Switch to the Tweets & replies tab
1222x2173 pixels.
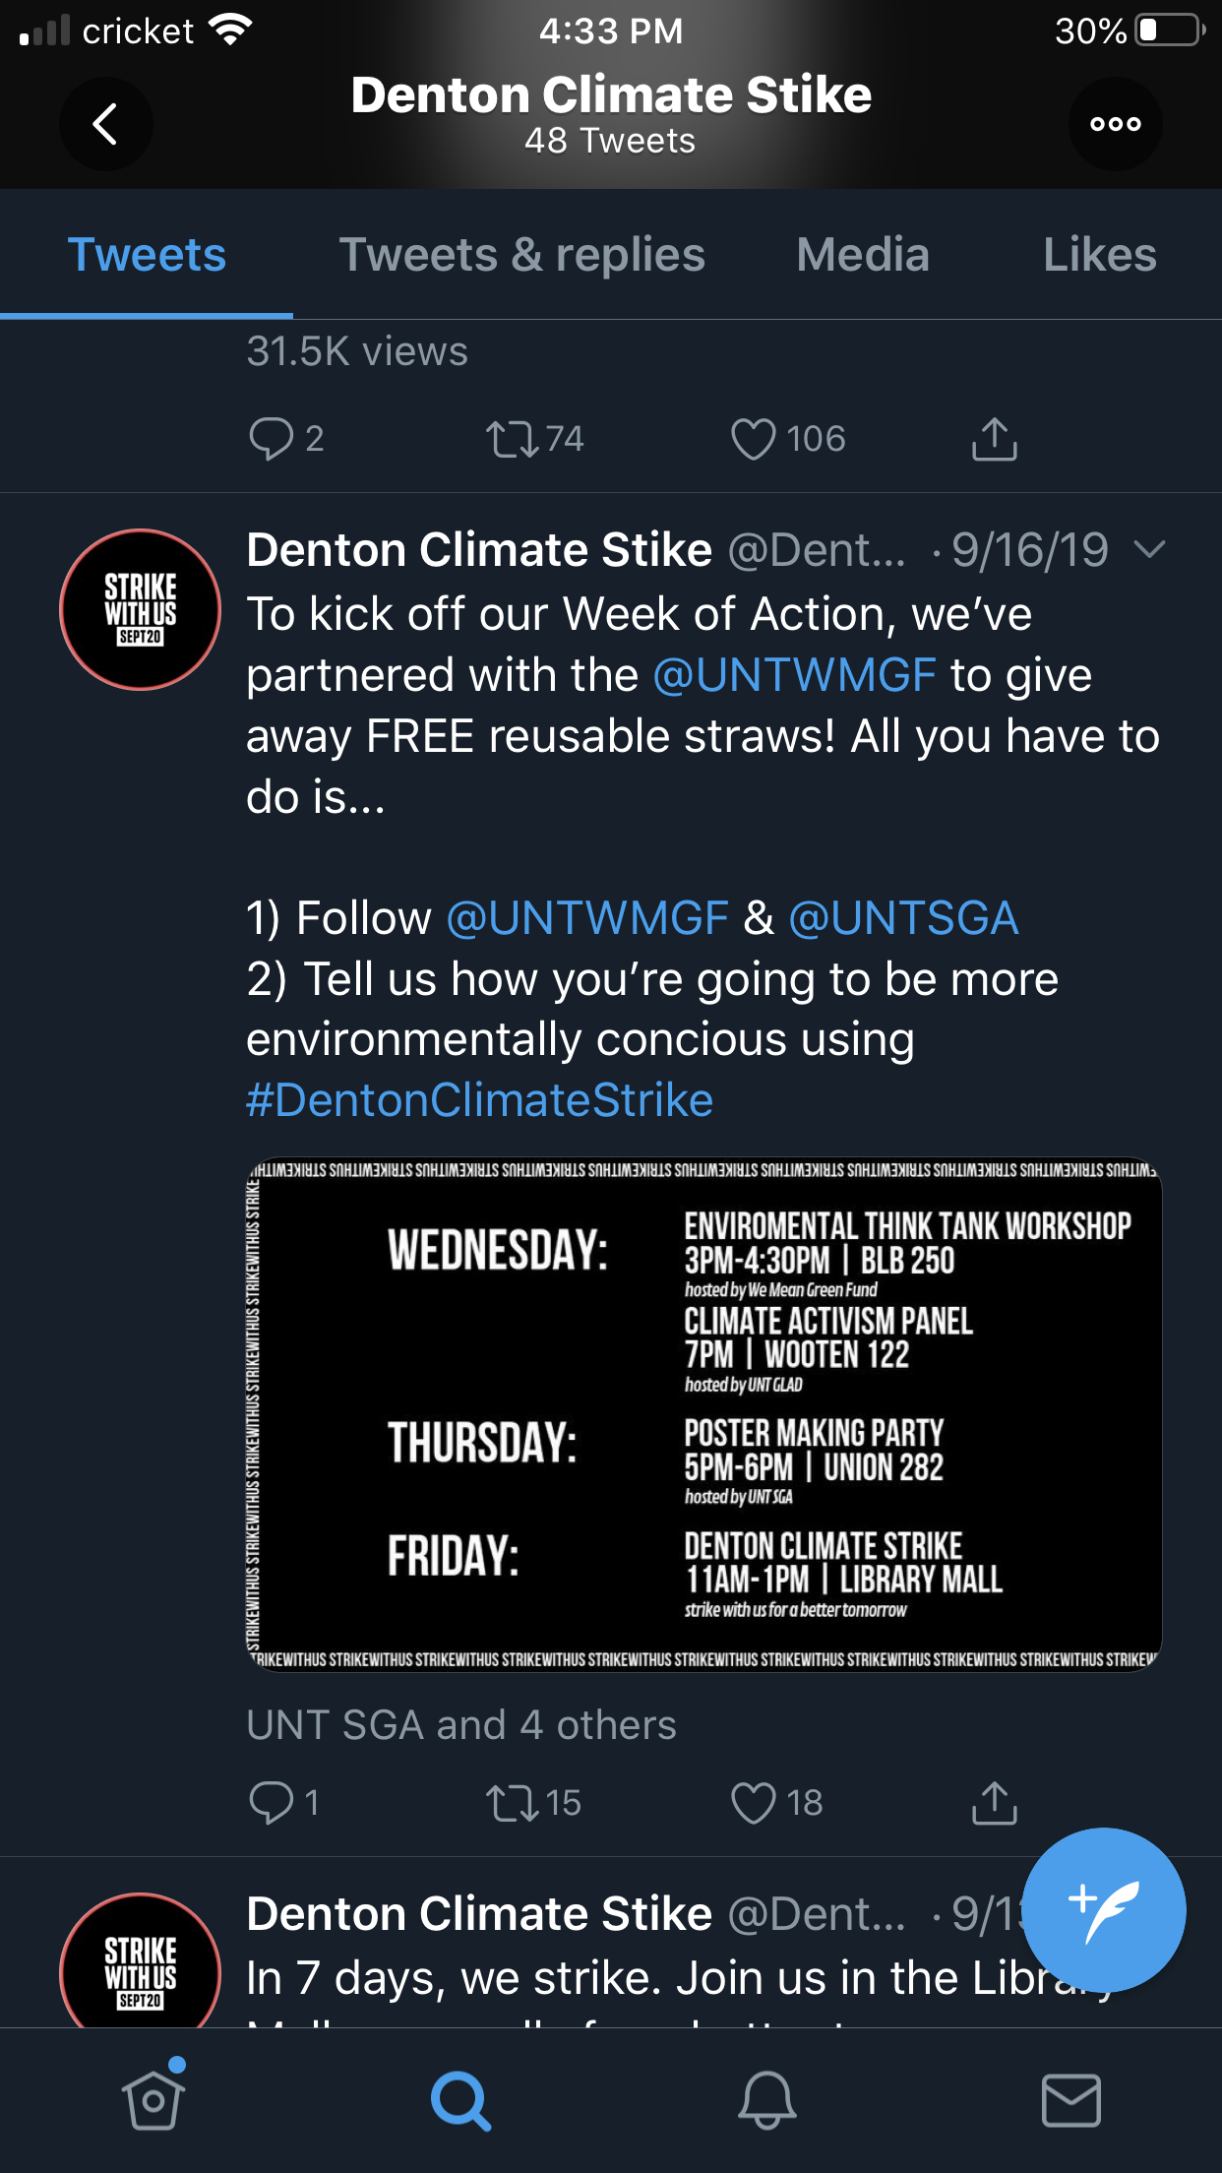[x=521, y=255]
